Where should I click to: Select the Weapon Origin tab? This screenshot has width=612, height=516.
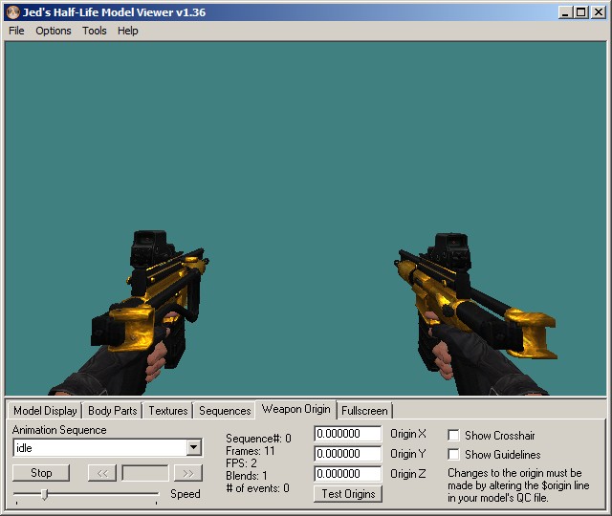(x=295, y=409)
